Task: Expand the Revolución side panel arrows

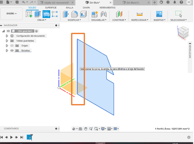Action: 190,44
